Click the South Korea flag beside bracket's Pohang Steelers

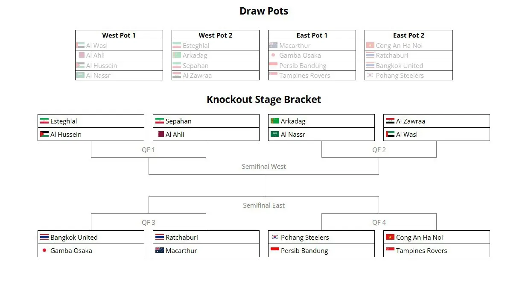tap(275, 237)
